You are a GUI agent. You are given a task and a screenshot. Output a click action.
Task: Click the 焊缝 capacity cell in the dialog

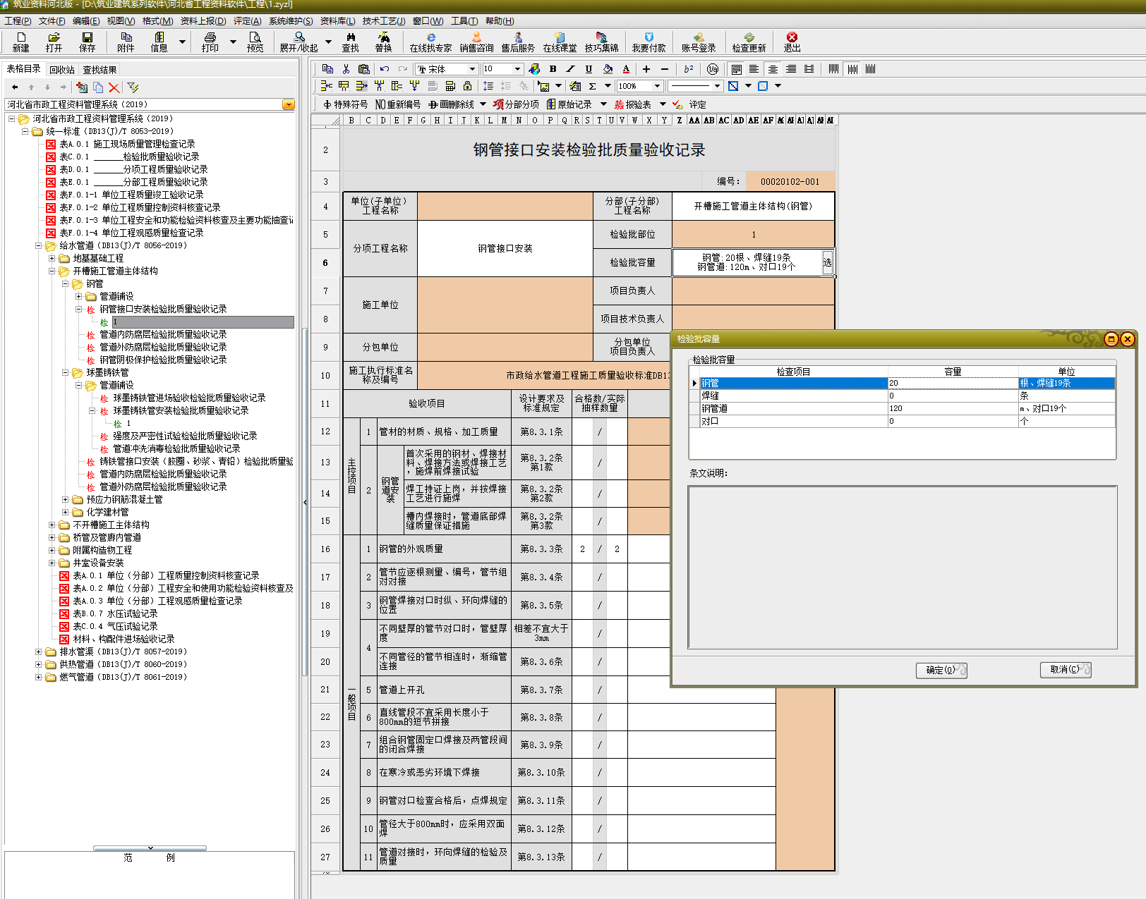(x=953, y=396)
